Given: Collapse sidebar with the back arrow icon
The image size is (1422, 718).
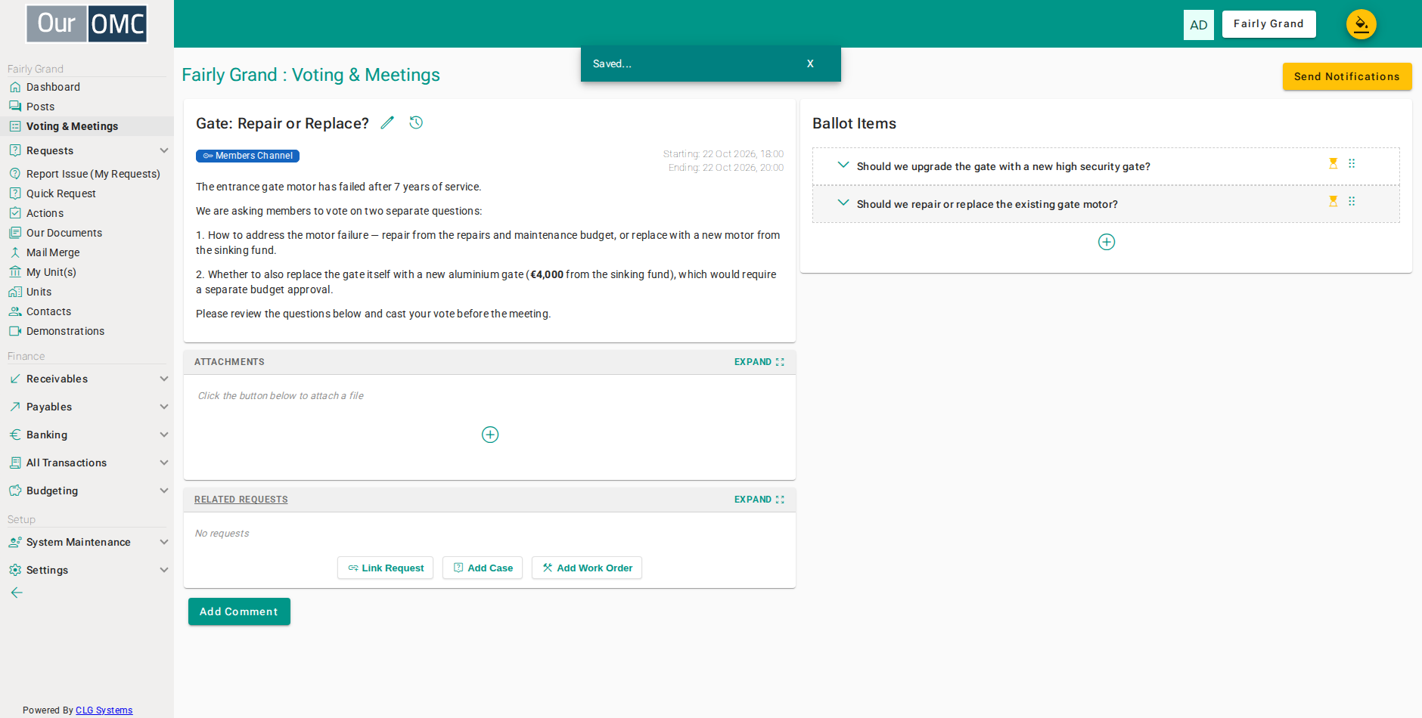Looking at the screenshot, I should click(x=17, y=593).
